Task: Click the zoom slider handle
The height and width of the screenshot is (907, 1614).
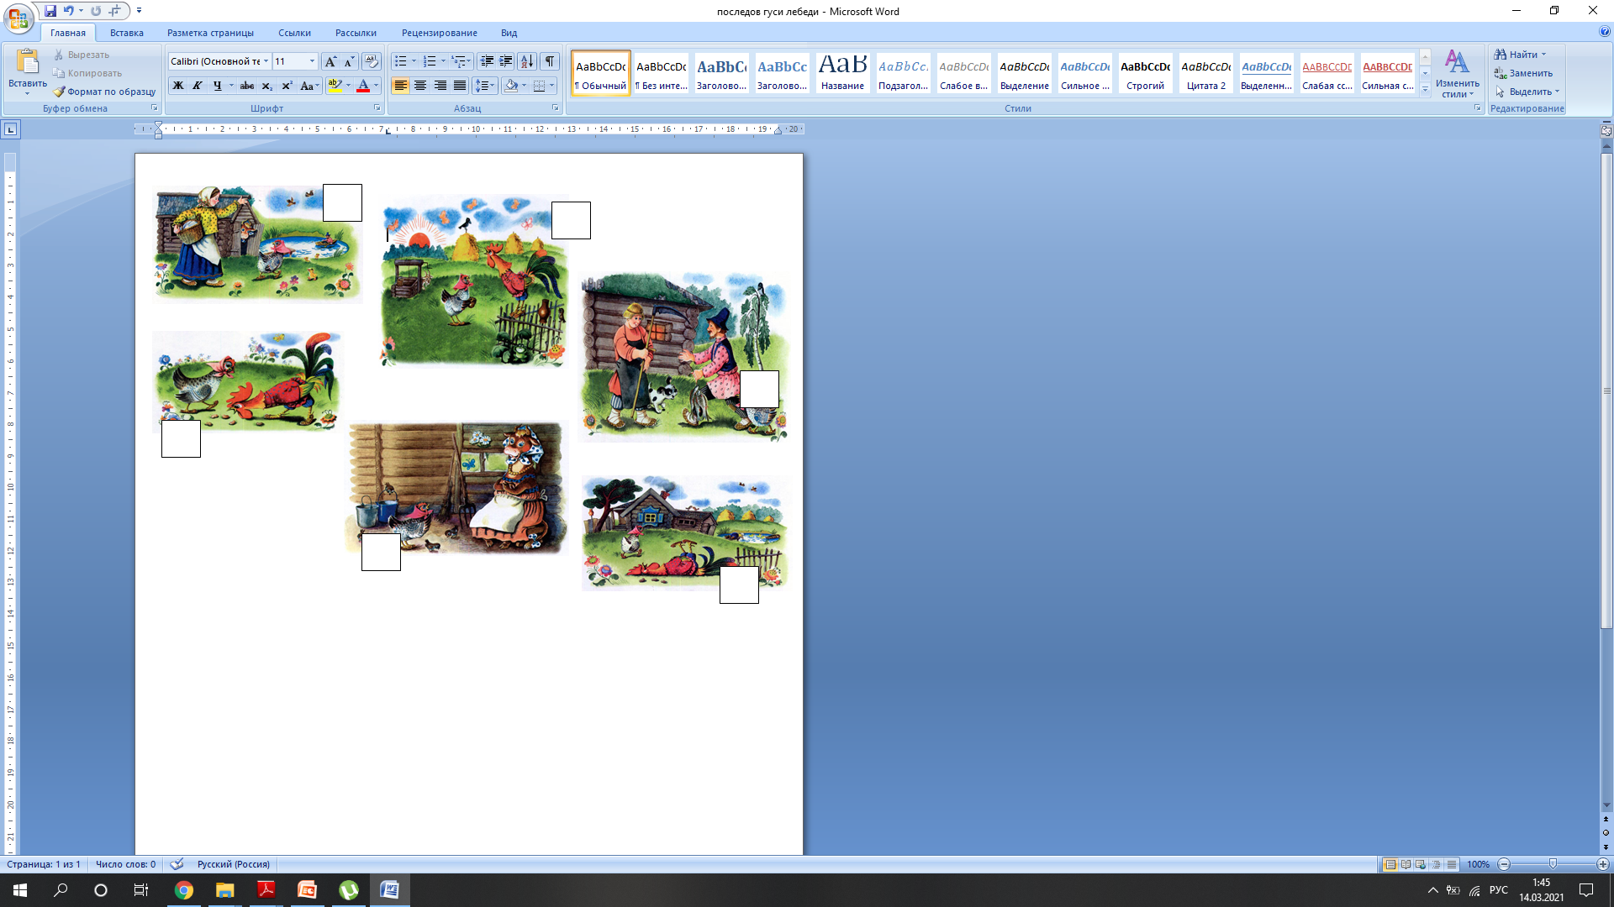Action: pos(1553,864)
